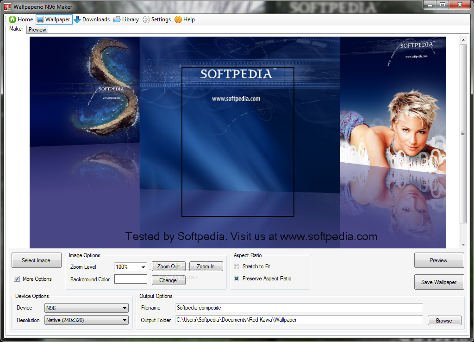The height and width of the screenshot is (342, 474).
Task: Switch to the Maker tab
Action: pos(16,29)
